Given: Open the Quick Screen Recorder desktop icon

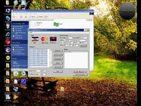Looking at the screenshot, I should tap(23, 83).
